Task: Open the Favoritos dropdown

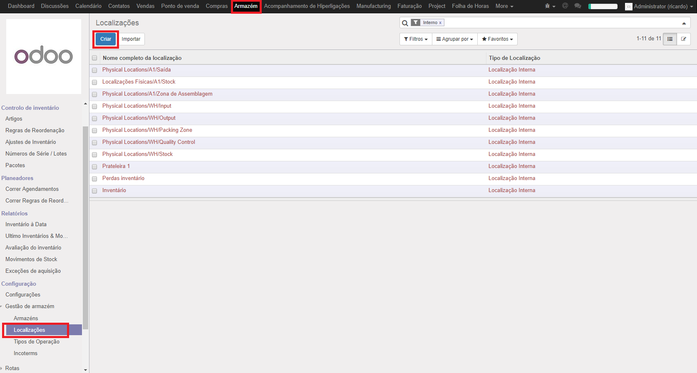Action: [497, 39]
